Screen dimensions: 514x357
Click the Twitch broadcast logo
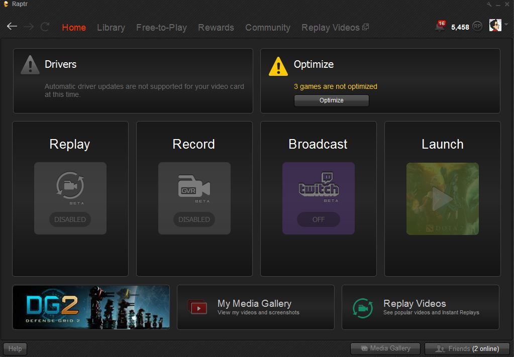[x=319, y=184]
